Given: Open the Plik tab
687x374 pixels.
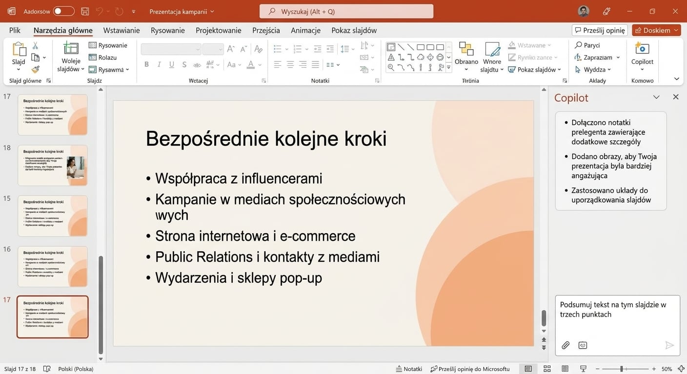Looking at the screenshot, I should (15, 30).
